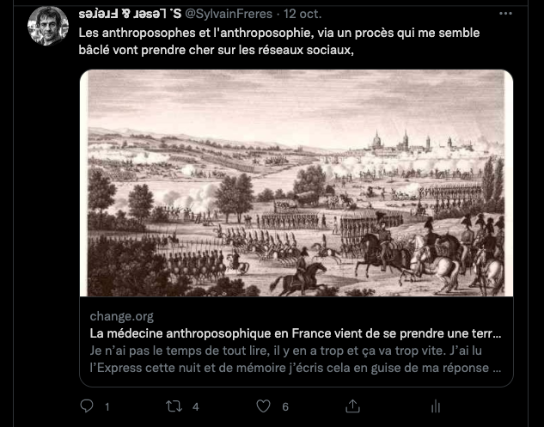Open the 12 oct. timestamp link

(x=303, y=14)
